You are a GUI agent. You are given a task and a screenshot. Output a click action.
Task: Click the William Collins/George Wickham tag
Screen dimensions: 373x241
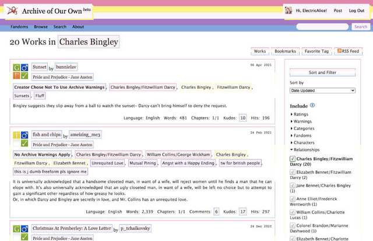pyautogui.click(x=178, y=155)
